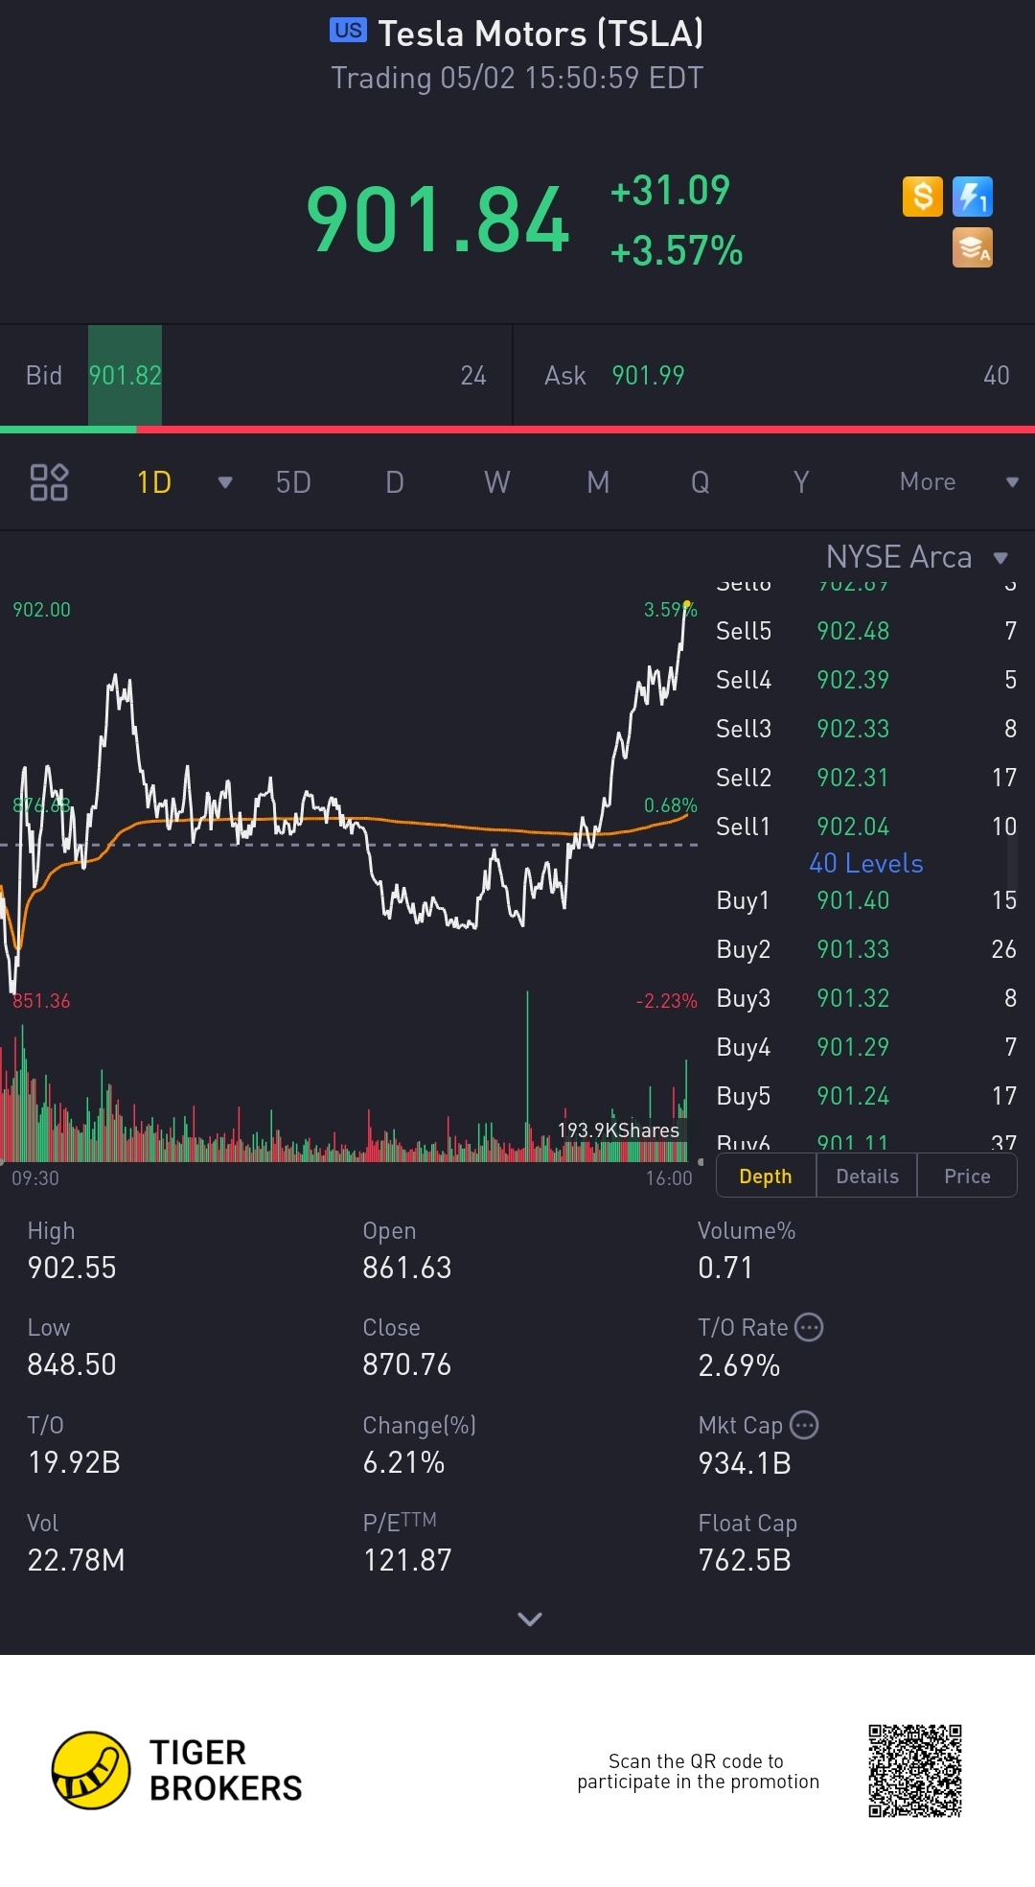The image size is (1035, 1887).
Task: Tap the Close value 870.76
Action: click(x=407, y=1364)
